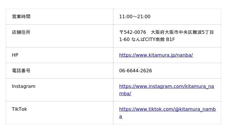Click the 1-60 street number

(x=124, y=39)
